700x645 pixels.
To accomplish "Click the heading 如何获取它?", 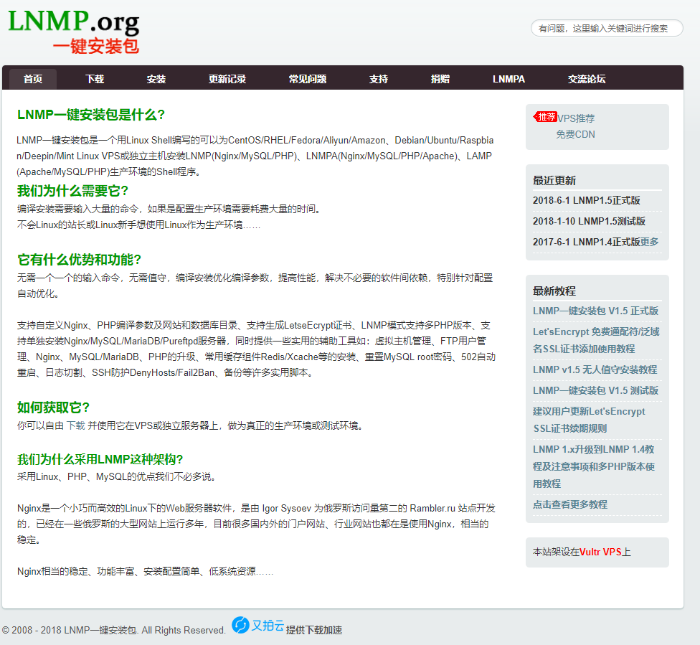I will tap(53, 408).
